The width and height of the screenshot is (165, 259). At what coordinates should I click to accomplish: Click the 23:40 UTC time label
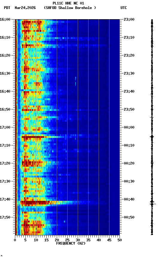(129, 91)
